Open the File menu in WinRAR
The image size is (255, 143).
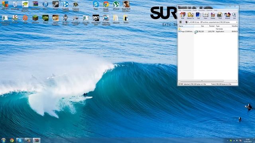pyautogui.click(x=180, y=10)
